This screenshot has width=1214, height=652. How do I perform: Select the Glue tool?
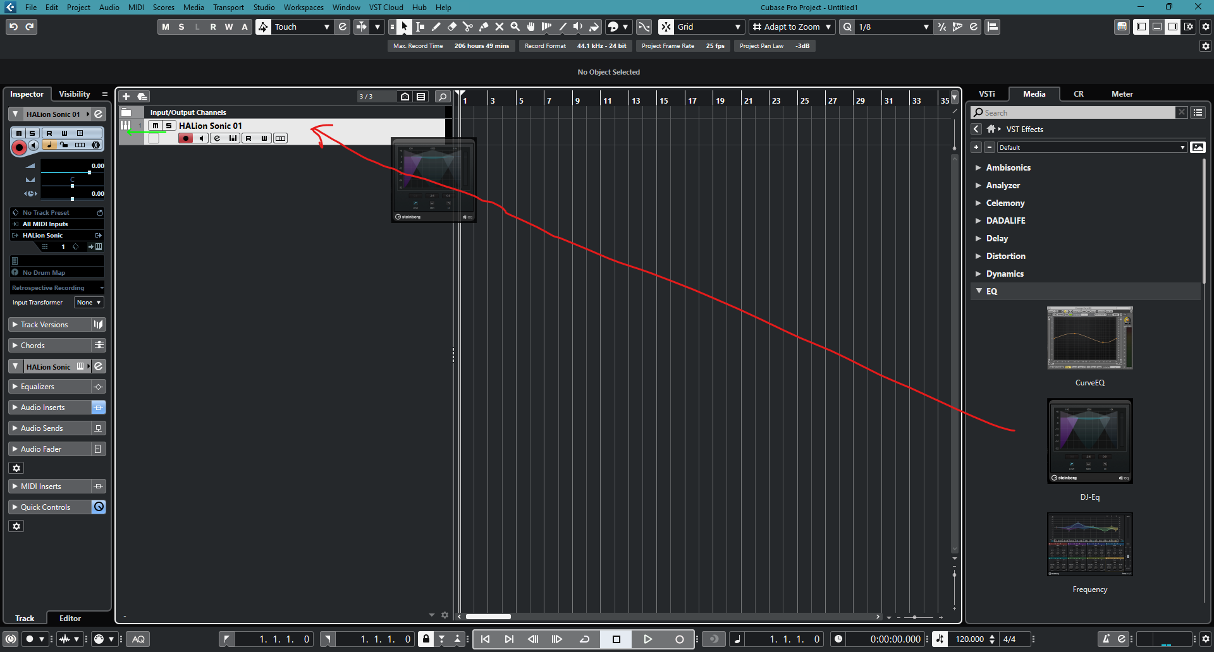pyautogui.click(x=484, y=27)
